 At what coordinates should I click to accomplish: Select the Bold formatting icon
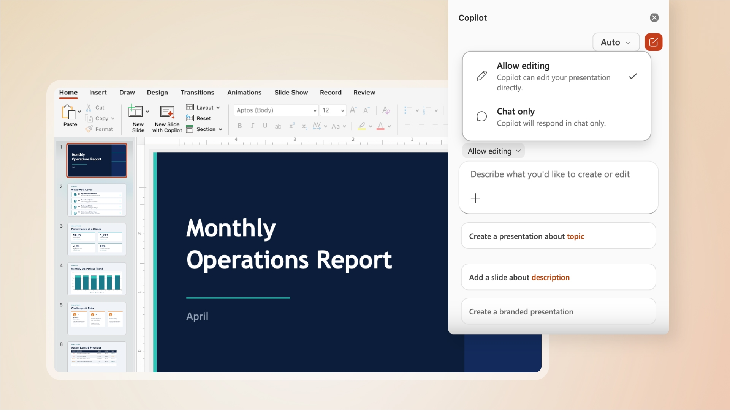click(240, 126)
